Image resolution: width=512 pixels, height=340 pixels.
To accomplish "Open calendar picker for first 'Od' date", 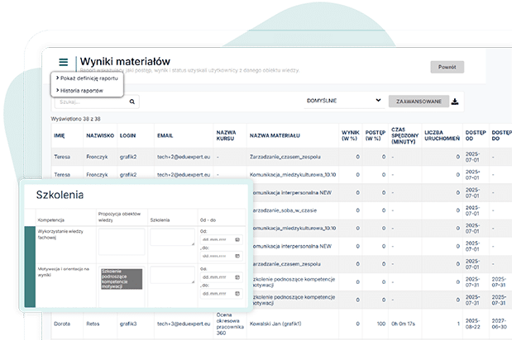I will 237,240.
